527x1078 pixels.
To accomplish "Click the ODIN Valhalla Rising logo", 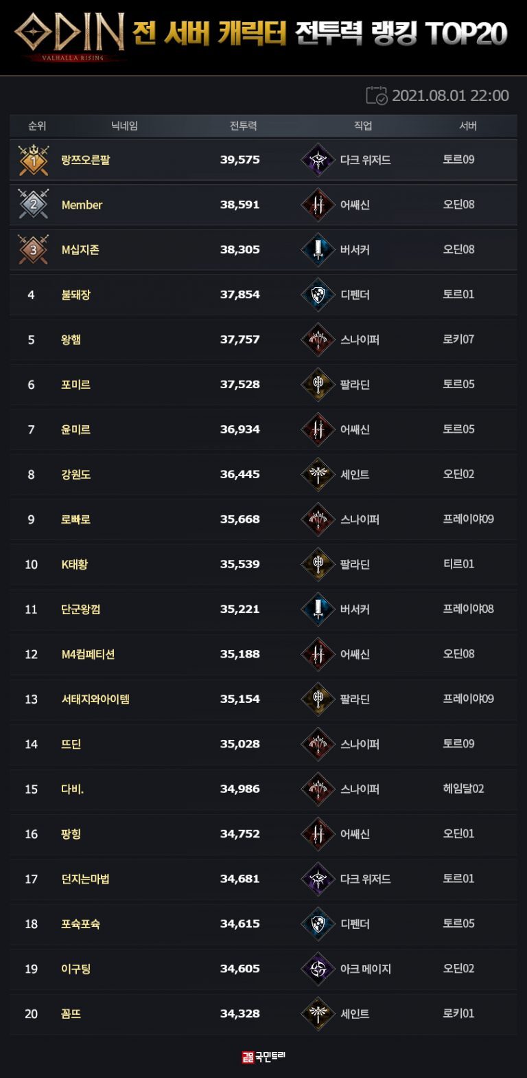I will pos(70,35).
